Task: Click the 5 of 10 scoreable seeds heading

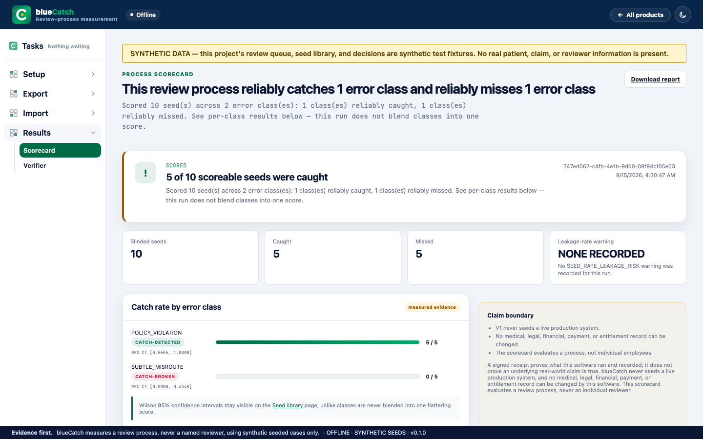Action: (x=247, y=177)
